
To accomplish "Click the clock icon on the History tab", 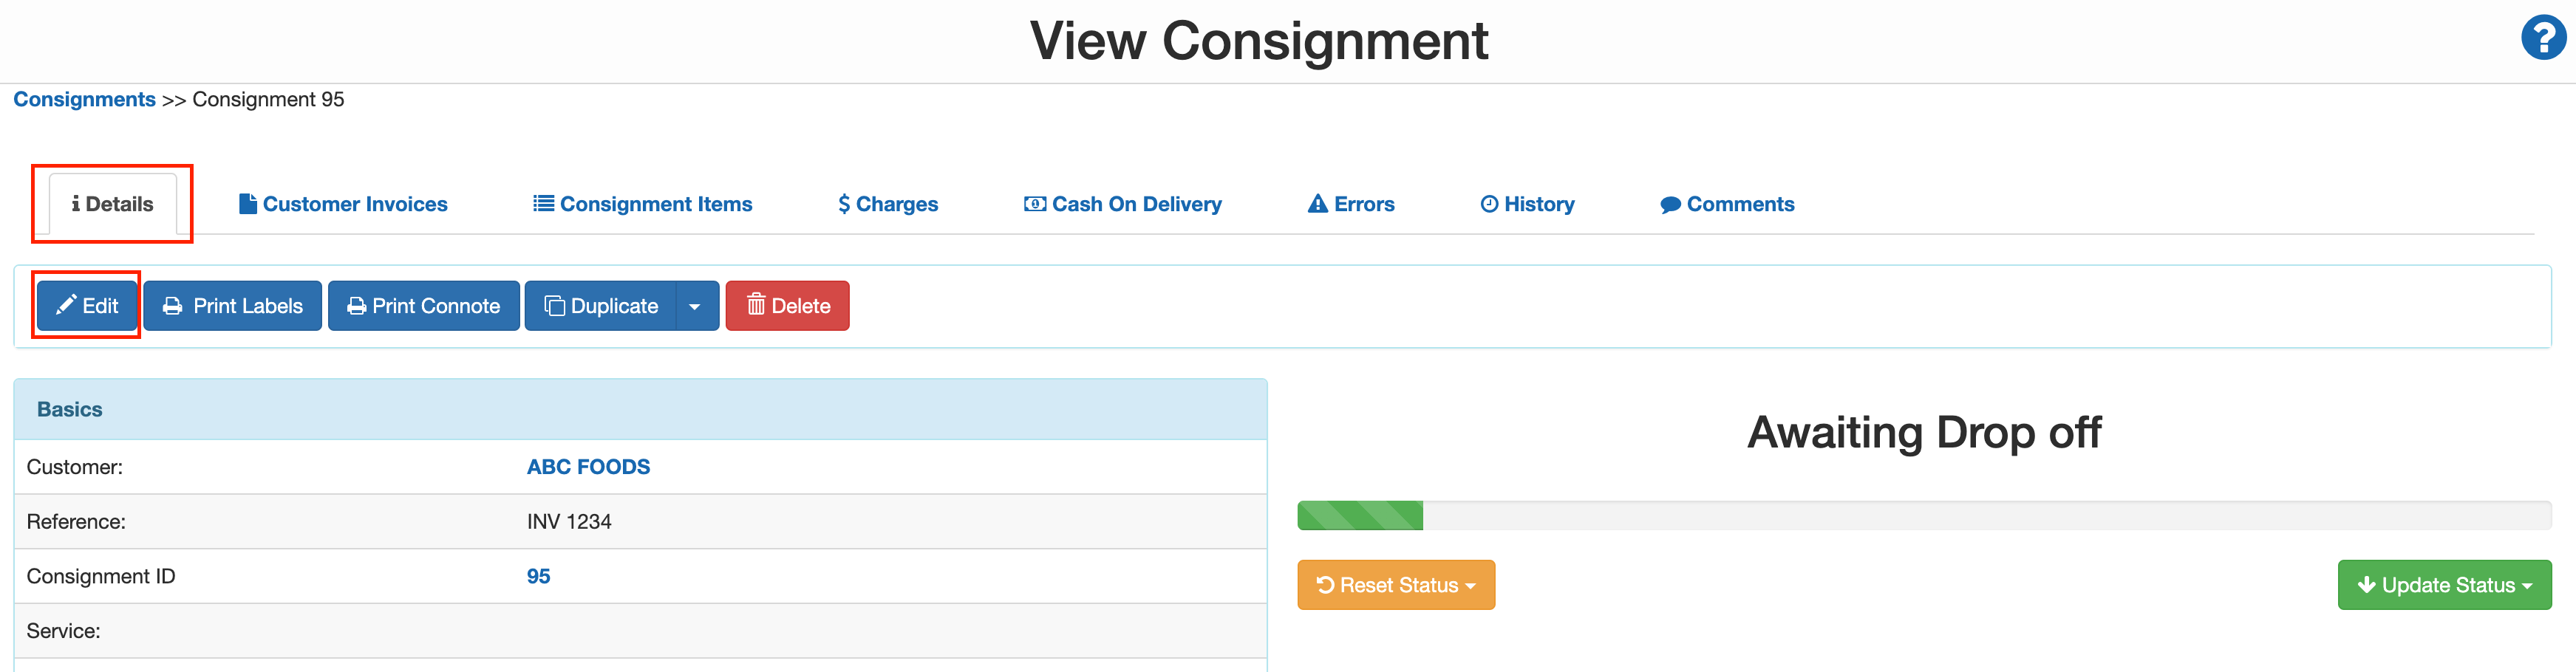I will [1488, 203].
